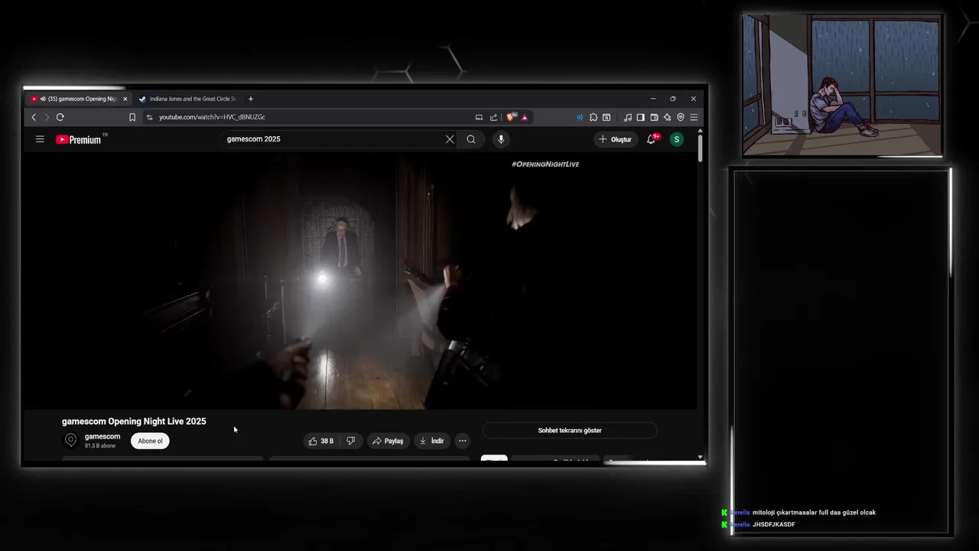Open the browser hamburger main menu
The width and height of the screenshot is (979, 551).
[x=694, y=117]
